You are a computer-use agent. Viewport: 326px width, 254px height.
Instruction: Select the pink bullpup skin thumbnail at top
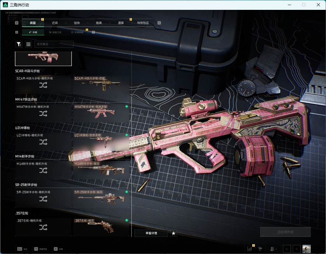click(x=44, y=58)
